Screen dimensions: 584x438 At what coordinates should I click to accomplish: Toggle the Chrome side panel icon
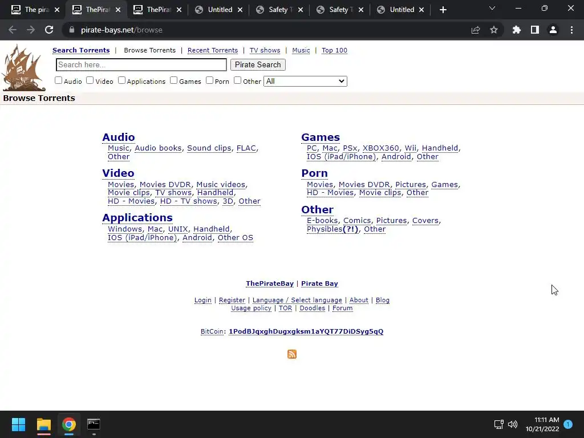(x=535, y=30)
